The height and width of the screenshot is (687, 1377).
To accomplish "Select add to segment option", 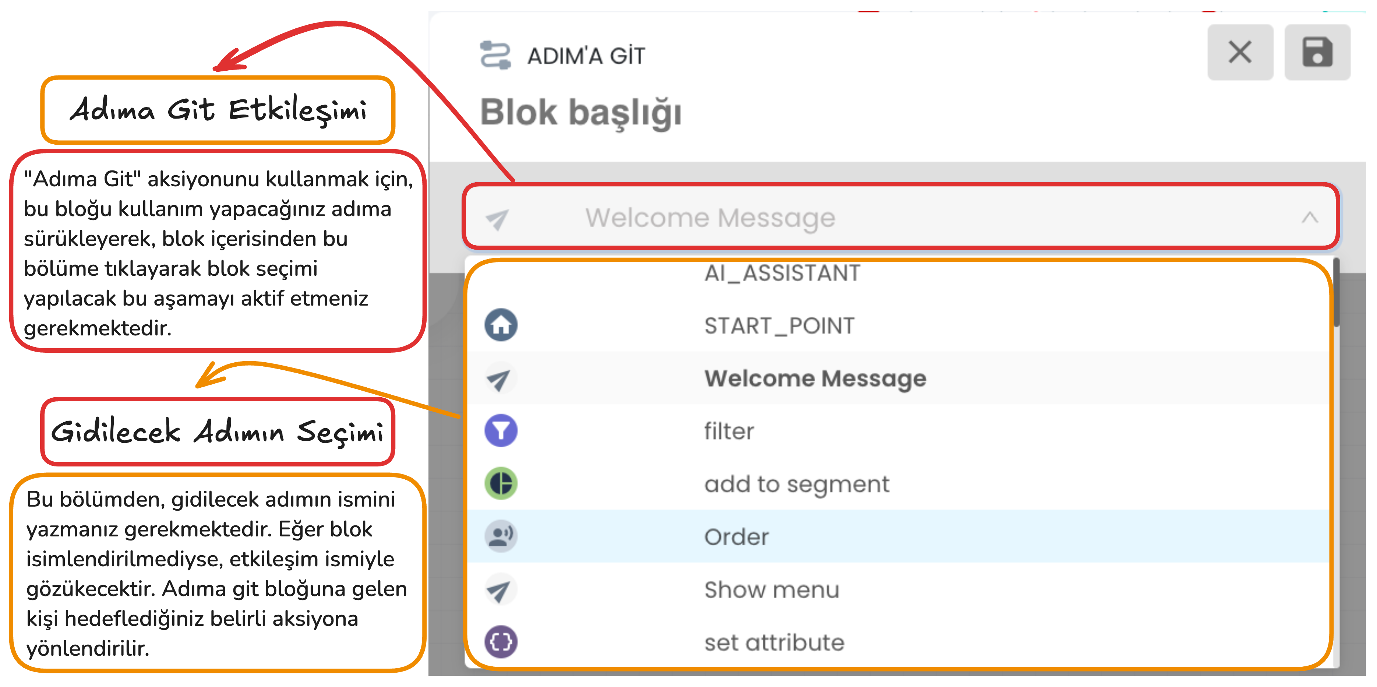I will [898, 484].
